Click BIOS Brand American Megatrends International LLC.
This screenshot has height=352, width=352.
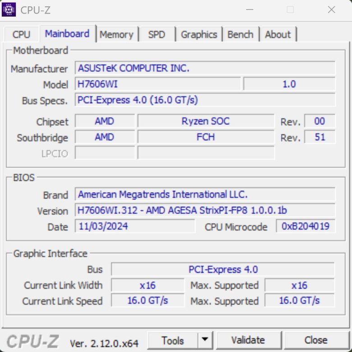tap(205, 194)
